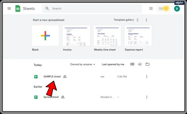Viewport: 187px width, 114px height.
Task: Click the 3:56 PM timestamp
Action: tap(122, 77)
